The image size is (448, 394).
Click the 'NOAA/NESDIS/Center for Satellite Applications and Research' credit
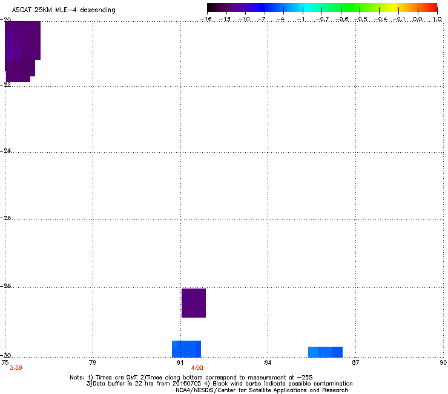262,390
